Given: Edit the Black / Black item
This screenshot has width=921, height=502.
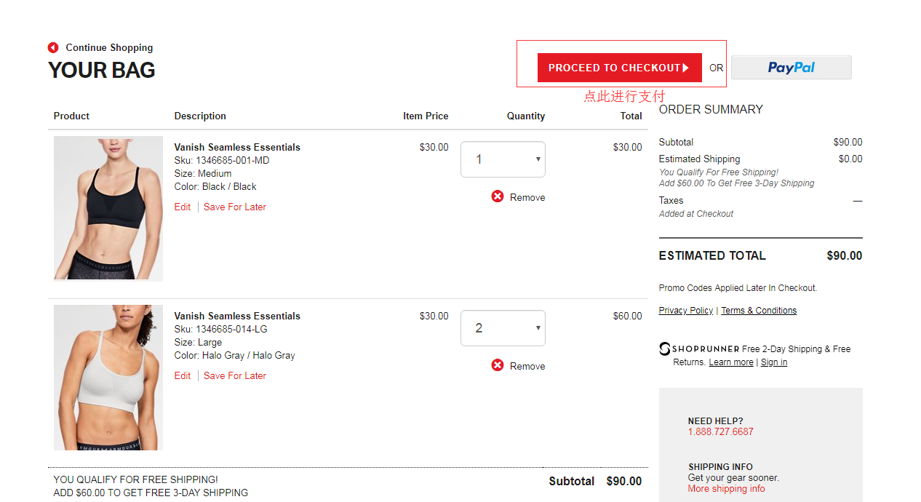Looking at the screenshot, I should click(183, 207).
